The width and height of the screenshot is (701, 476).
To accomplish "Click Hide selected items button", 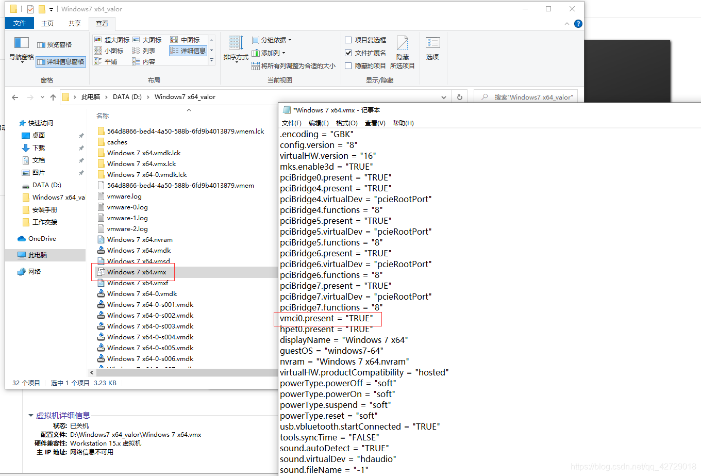I will 402,52.
